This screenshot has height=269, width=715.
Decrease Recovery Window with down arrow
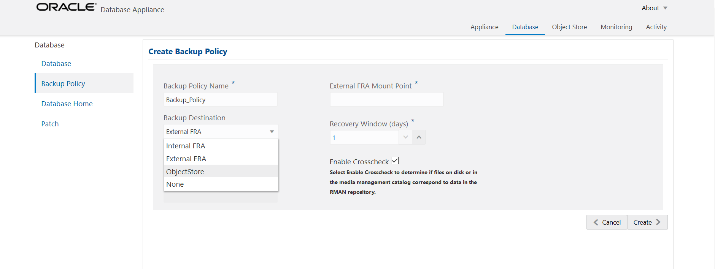[405, 137]
